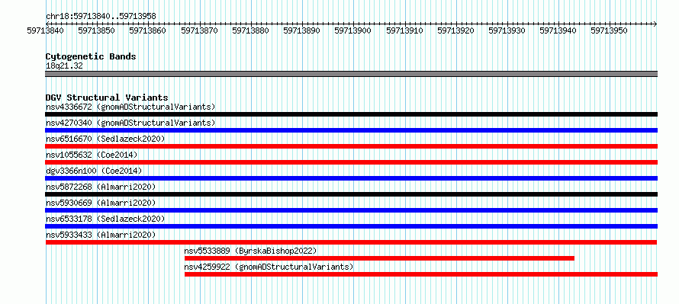679x304 pixels.
Task: Click the blue bar for nsv5930669
Action: [x=351, y=210]
